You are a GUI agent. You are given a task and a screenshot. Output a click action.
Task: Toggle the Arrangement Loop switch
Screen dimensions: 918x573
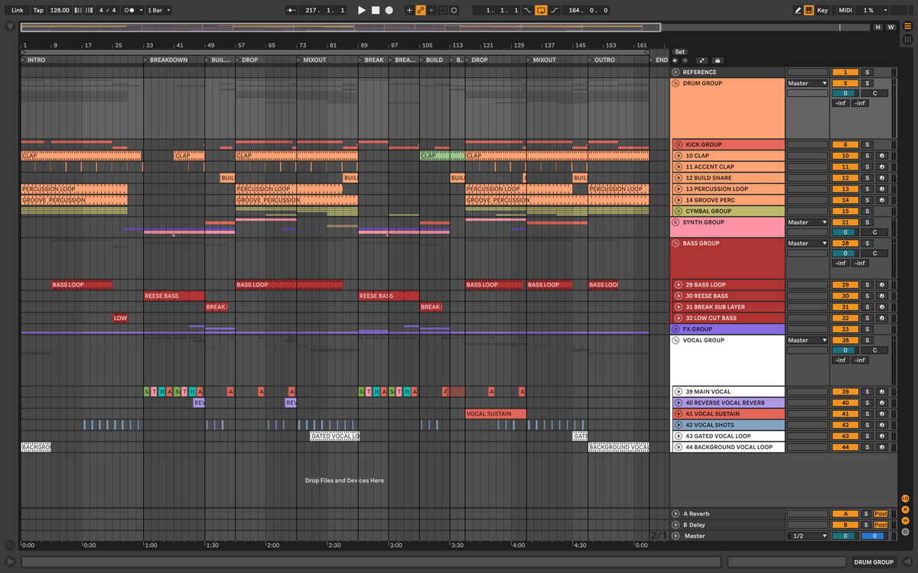pos(541,11)
